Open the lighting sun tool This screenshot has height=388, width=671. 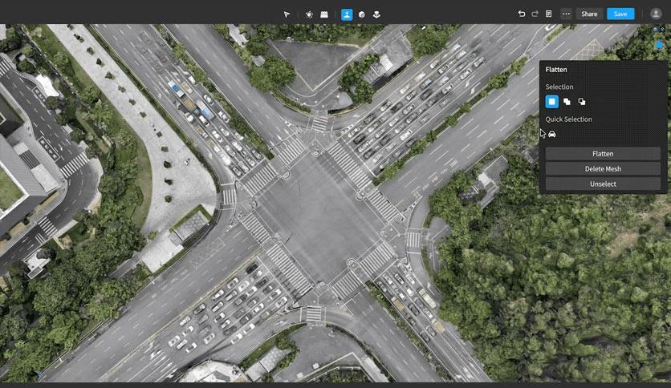point(309,14)
